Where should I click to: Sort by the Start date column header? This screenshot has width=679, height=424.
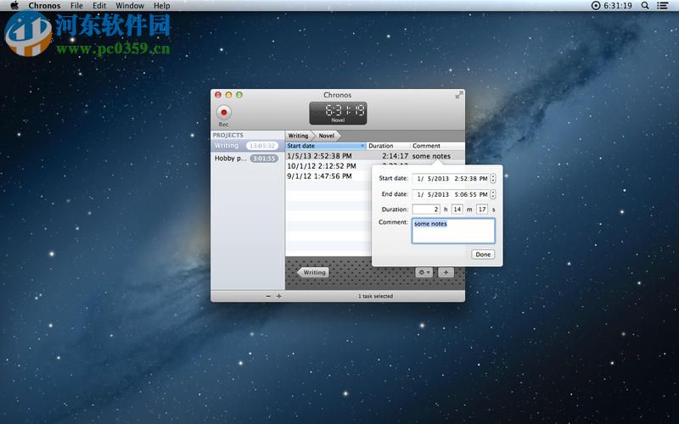pos(325,146)
